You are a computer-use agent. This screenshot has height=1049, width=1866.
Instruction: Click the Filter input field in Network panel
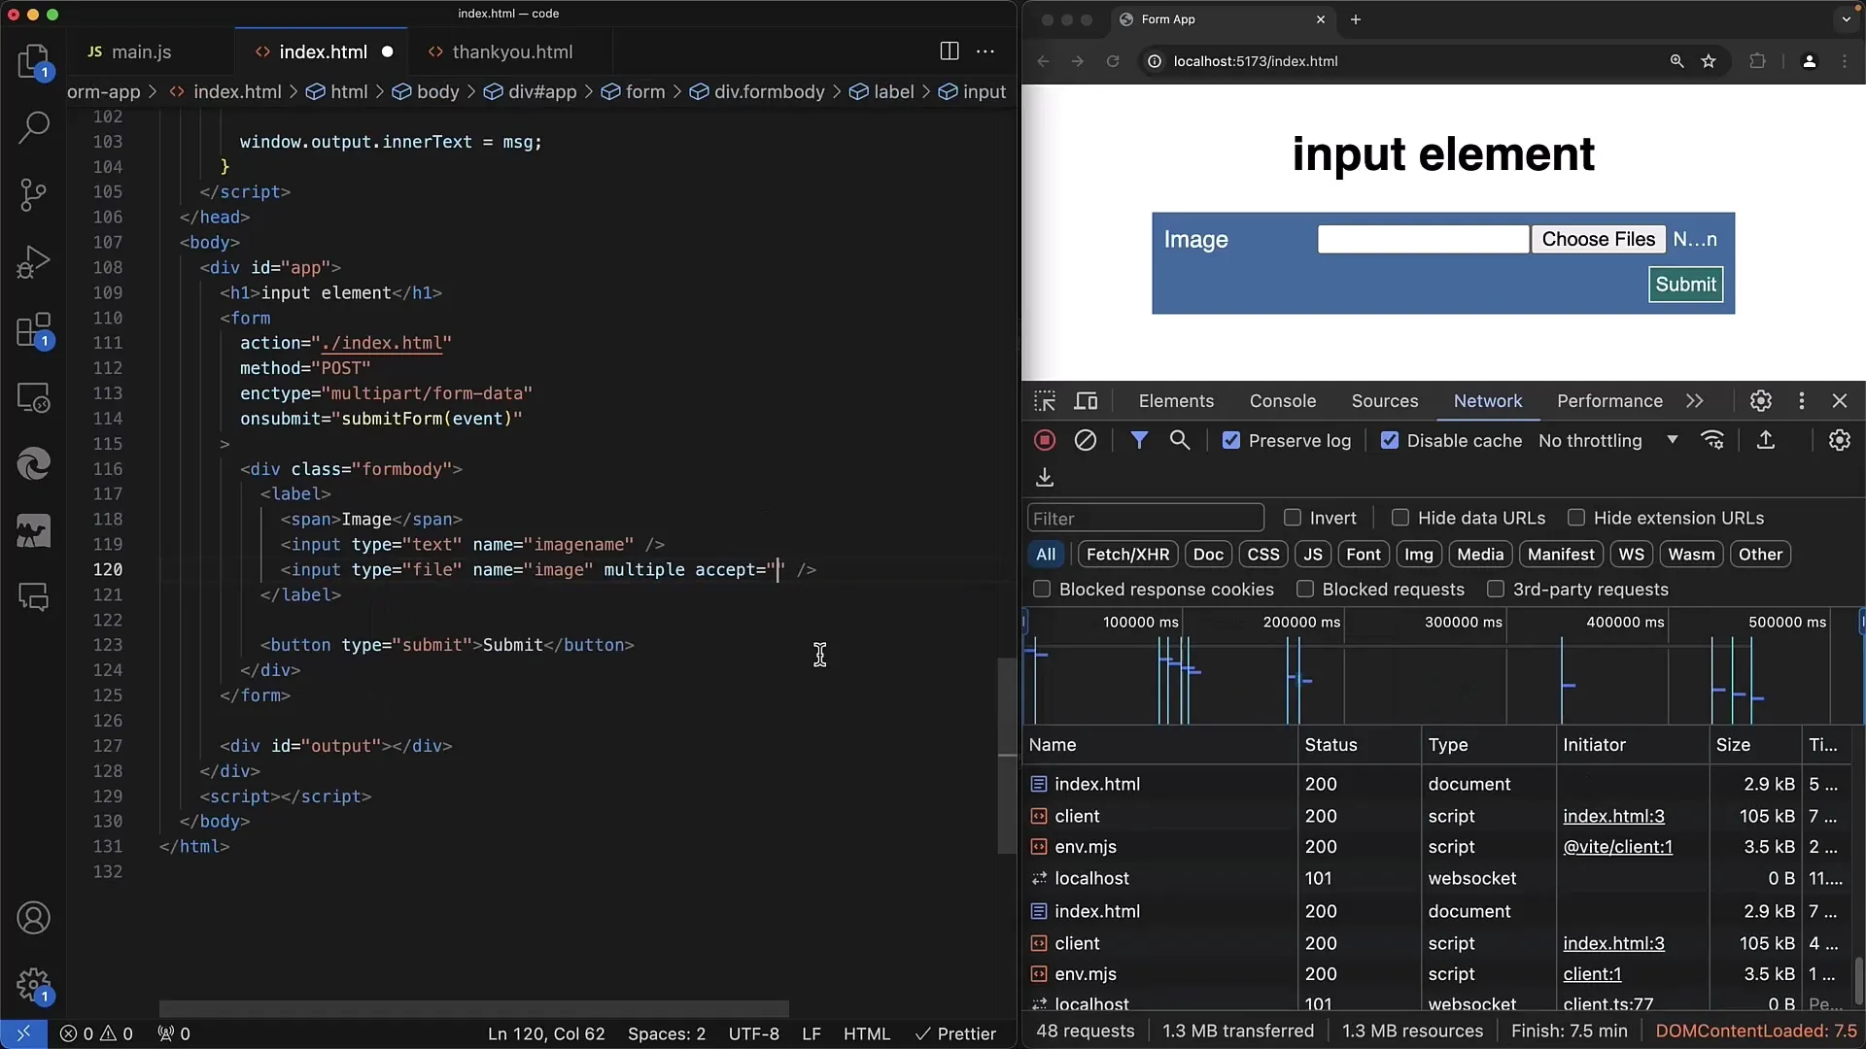coord(1145,518)
